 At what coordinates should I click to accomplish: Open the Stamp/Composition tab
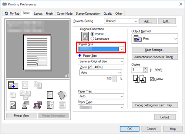coord(88,14)
